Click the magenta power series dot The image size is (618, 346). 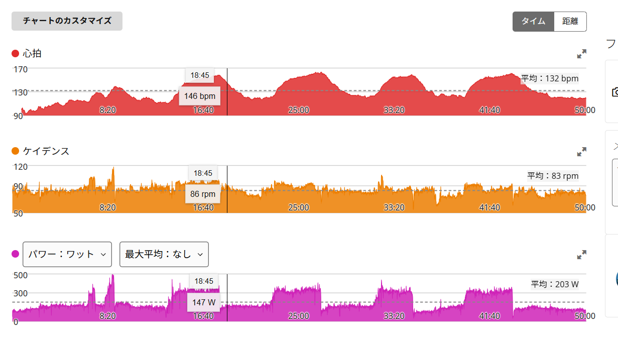click(15, 254)
